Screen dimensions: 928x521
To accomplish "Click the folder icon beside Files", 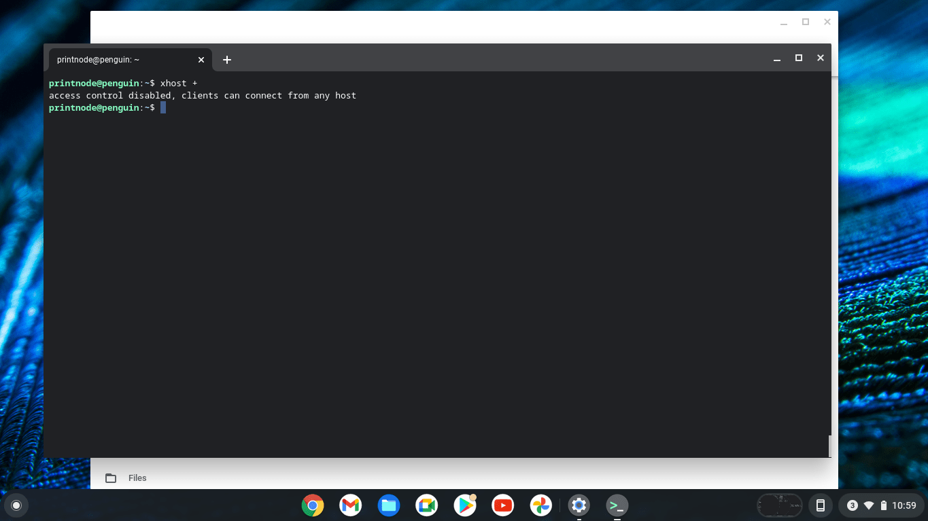I will pyautogui.click(x=111, y=478).
